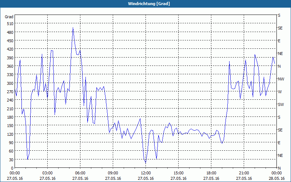This screenshot has height=182, width=291.
Task: Click the 21:00 time label
Action: [x=244, y=173]
